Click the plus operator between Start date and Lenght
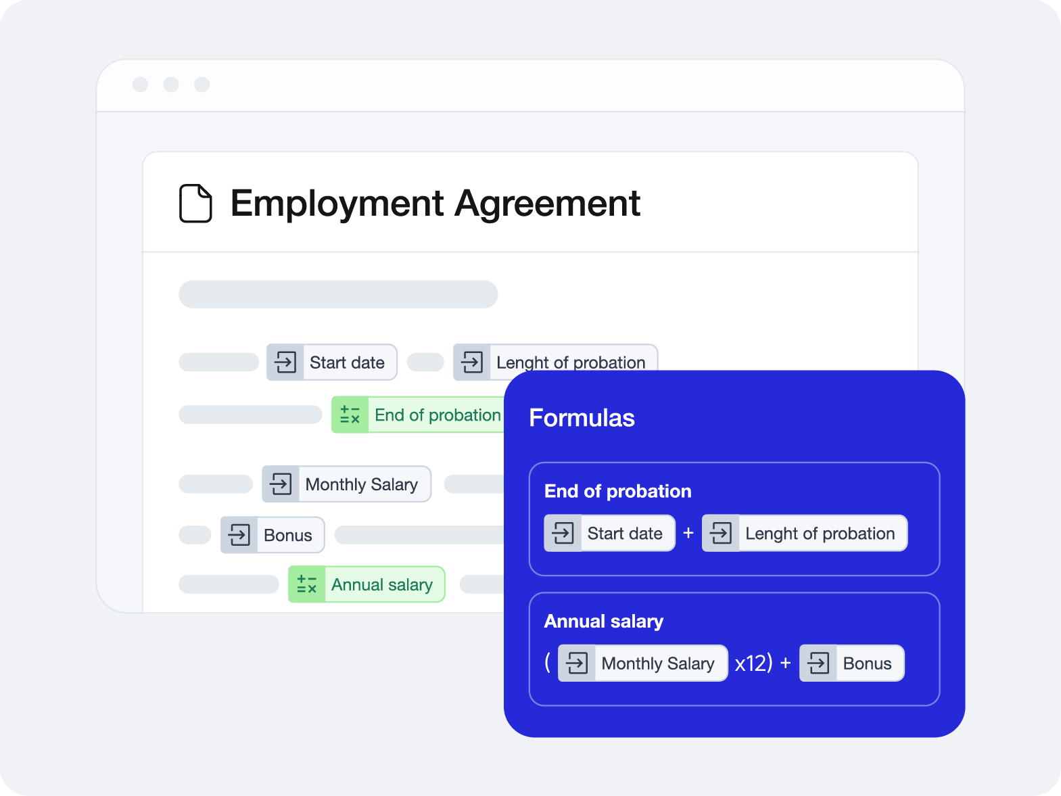 click(x=688, y=534)
